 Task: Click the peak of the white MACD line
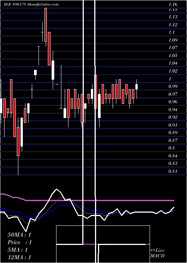tap(57, 189)
